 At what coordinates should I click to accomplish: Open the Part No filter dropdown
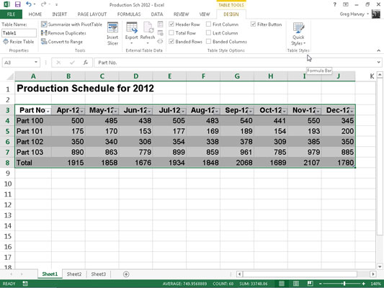coord(48,111)
